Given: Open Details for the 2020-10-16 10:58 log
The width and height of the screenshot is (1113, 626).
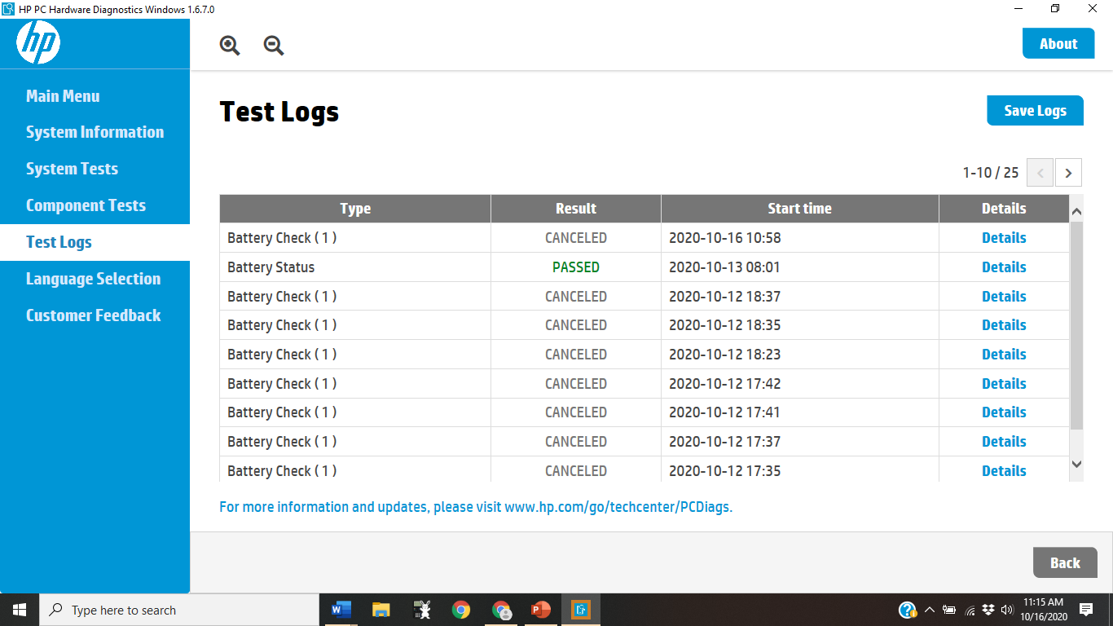Looking at the screenshot, I should pos(1004,238).
